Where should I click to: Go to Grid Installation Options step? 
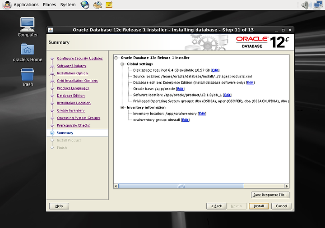click(77, 81)
